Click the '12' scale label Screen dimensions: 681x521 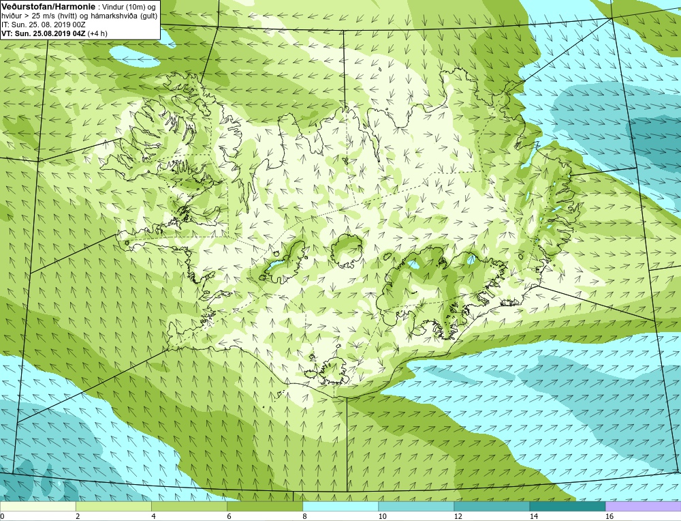point(458,516)
